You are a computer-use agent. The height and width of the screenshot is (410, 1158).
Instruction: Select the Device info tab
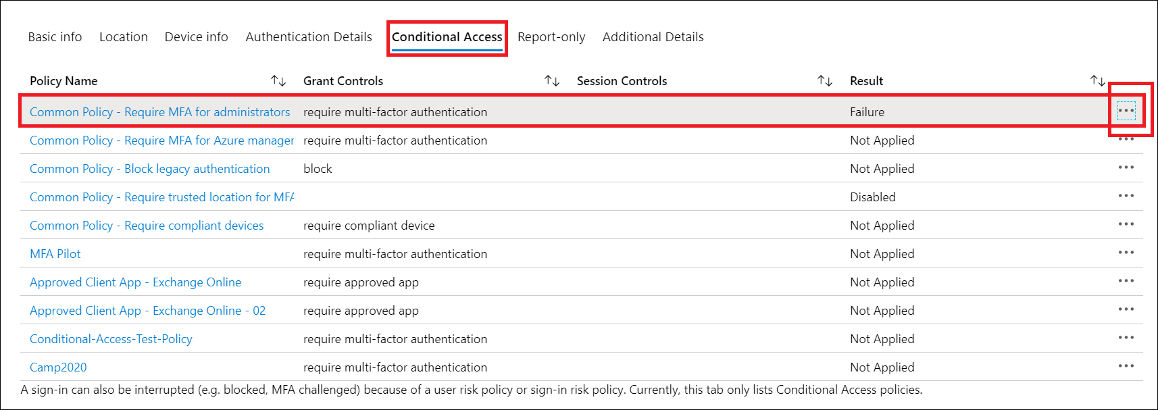pyautogui.click(x=195, y=36)
